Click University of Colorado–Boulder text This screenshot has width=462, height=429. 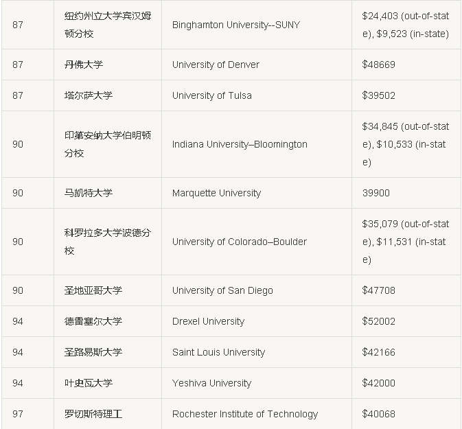click(239, 242)
